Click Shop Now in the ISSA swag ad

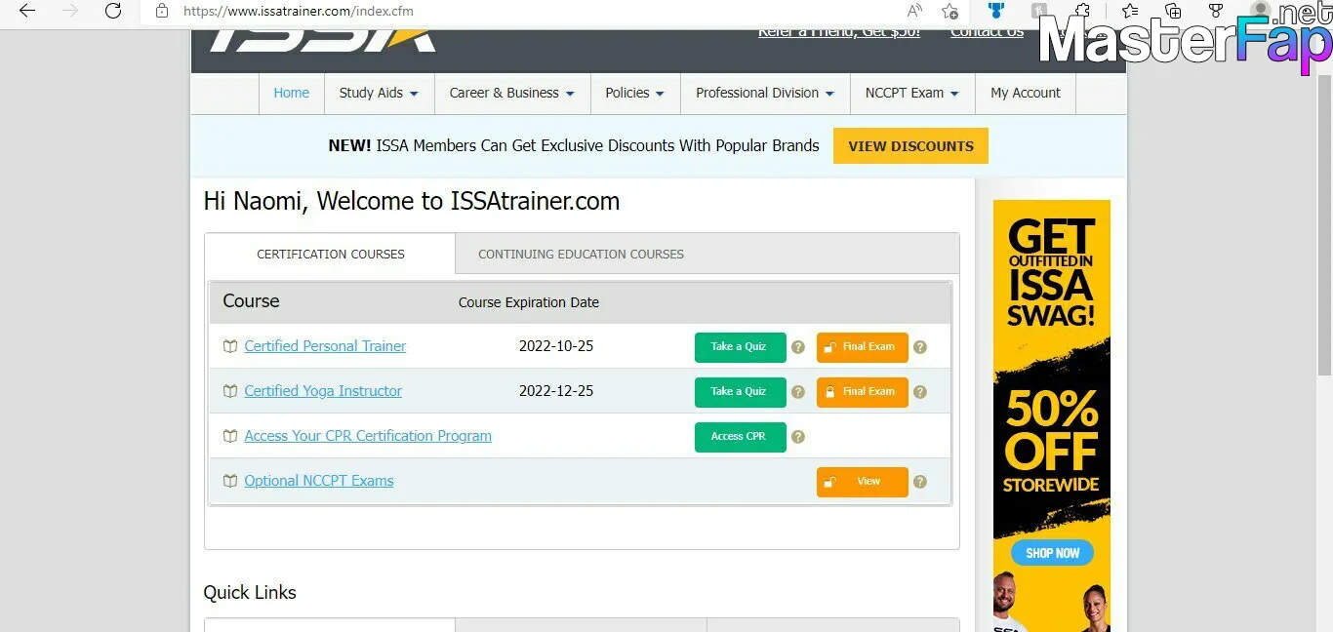(x=1052, y=553)
